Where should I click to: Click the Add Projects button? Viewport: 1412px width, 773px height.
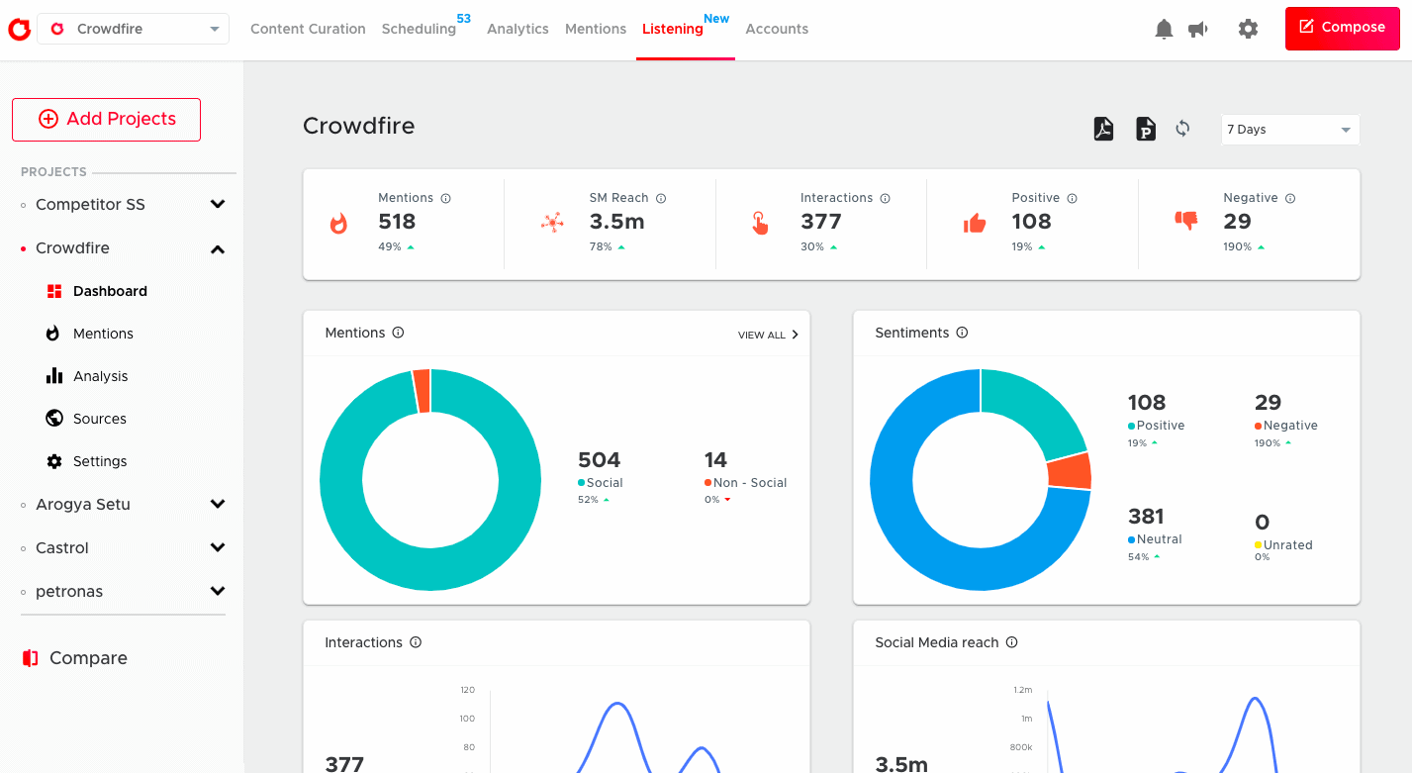click(106, 119)
